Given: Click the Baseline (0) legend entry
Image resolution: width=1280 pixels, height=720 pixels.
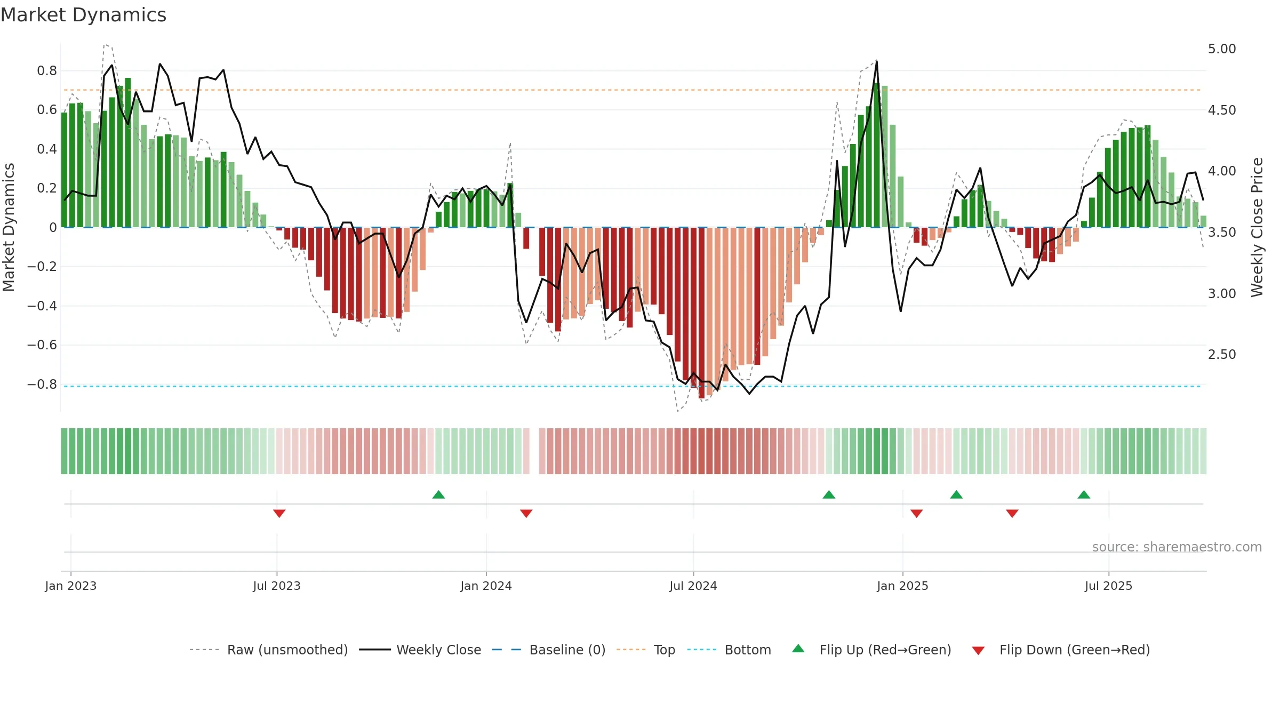Looking at the screenshot, I should pos(548,650).
